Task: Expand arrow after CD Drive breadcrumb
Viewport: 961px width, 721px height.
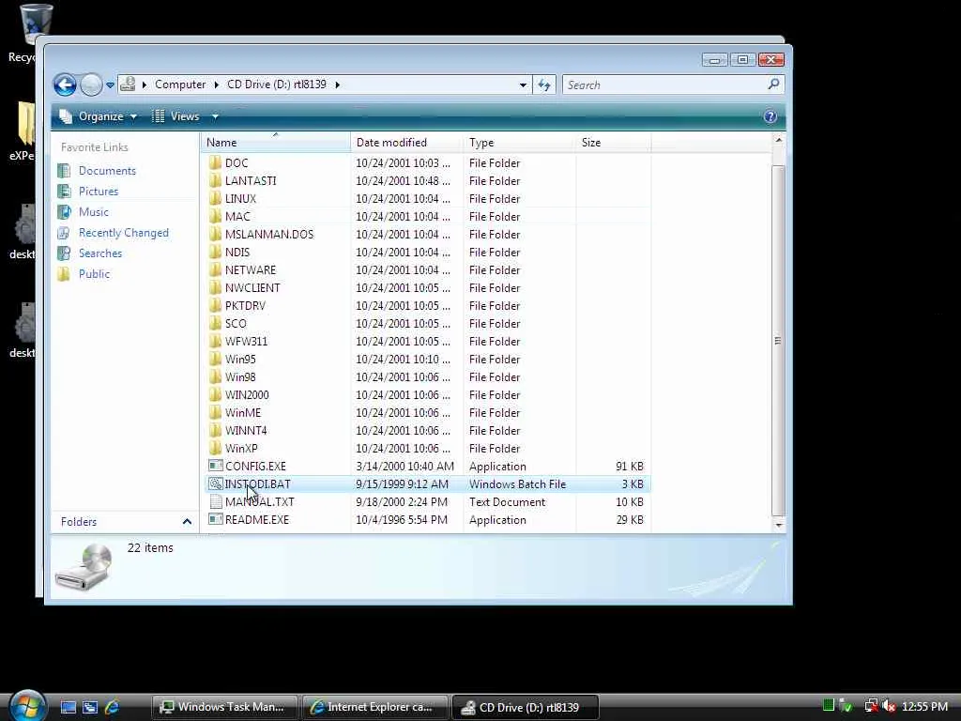Action: (x=337, y=84)
